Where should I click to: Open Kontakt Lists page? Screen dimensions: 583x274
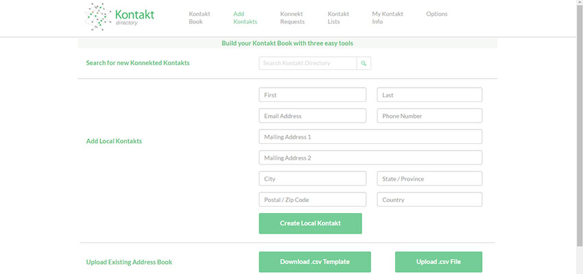pyautogui.click(x=338, y=18)
